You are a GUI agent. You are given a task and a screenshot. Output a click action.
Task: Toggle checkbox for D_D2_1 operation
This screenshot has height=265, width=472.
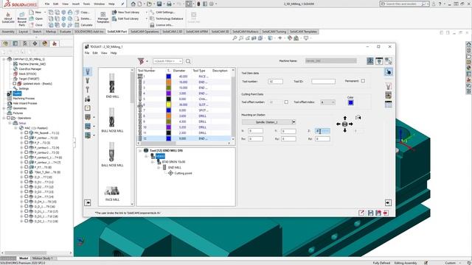coord(27,221)
